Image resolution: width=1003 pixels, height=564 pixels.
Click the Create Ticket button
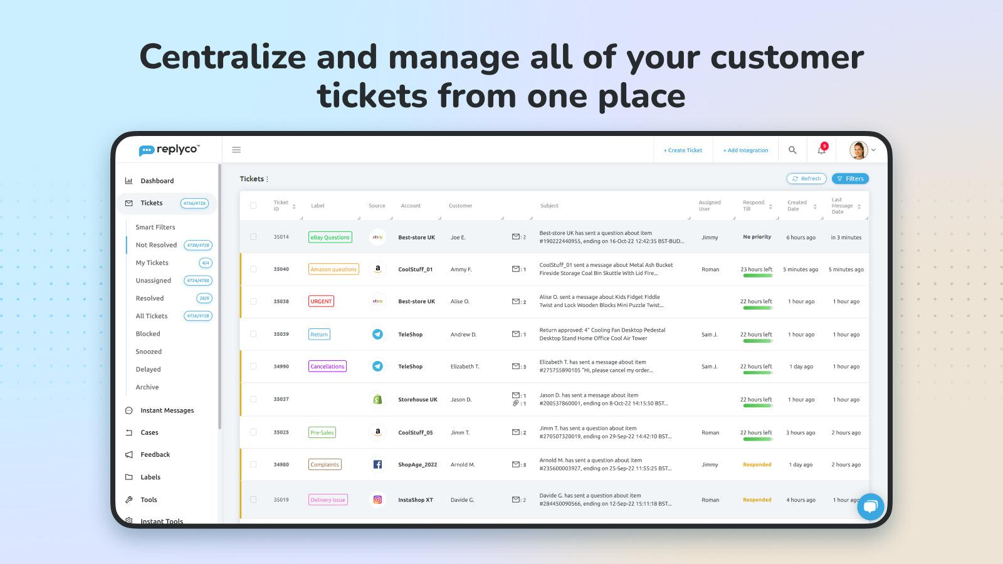tap(683, 150)
